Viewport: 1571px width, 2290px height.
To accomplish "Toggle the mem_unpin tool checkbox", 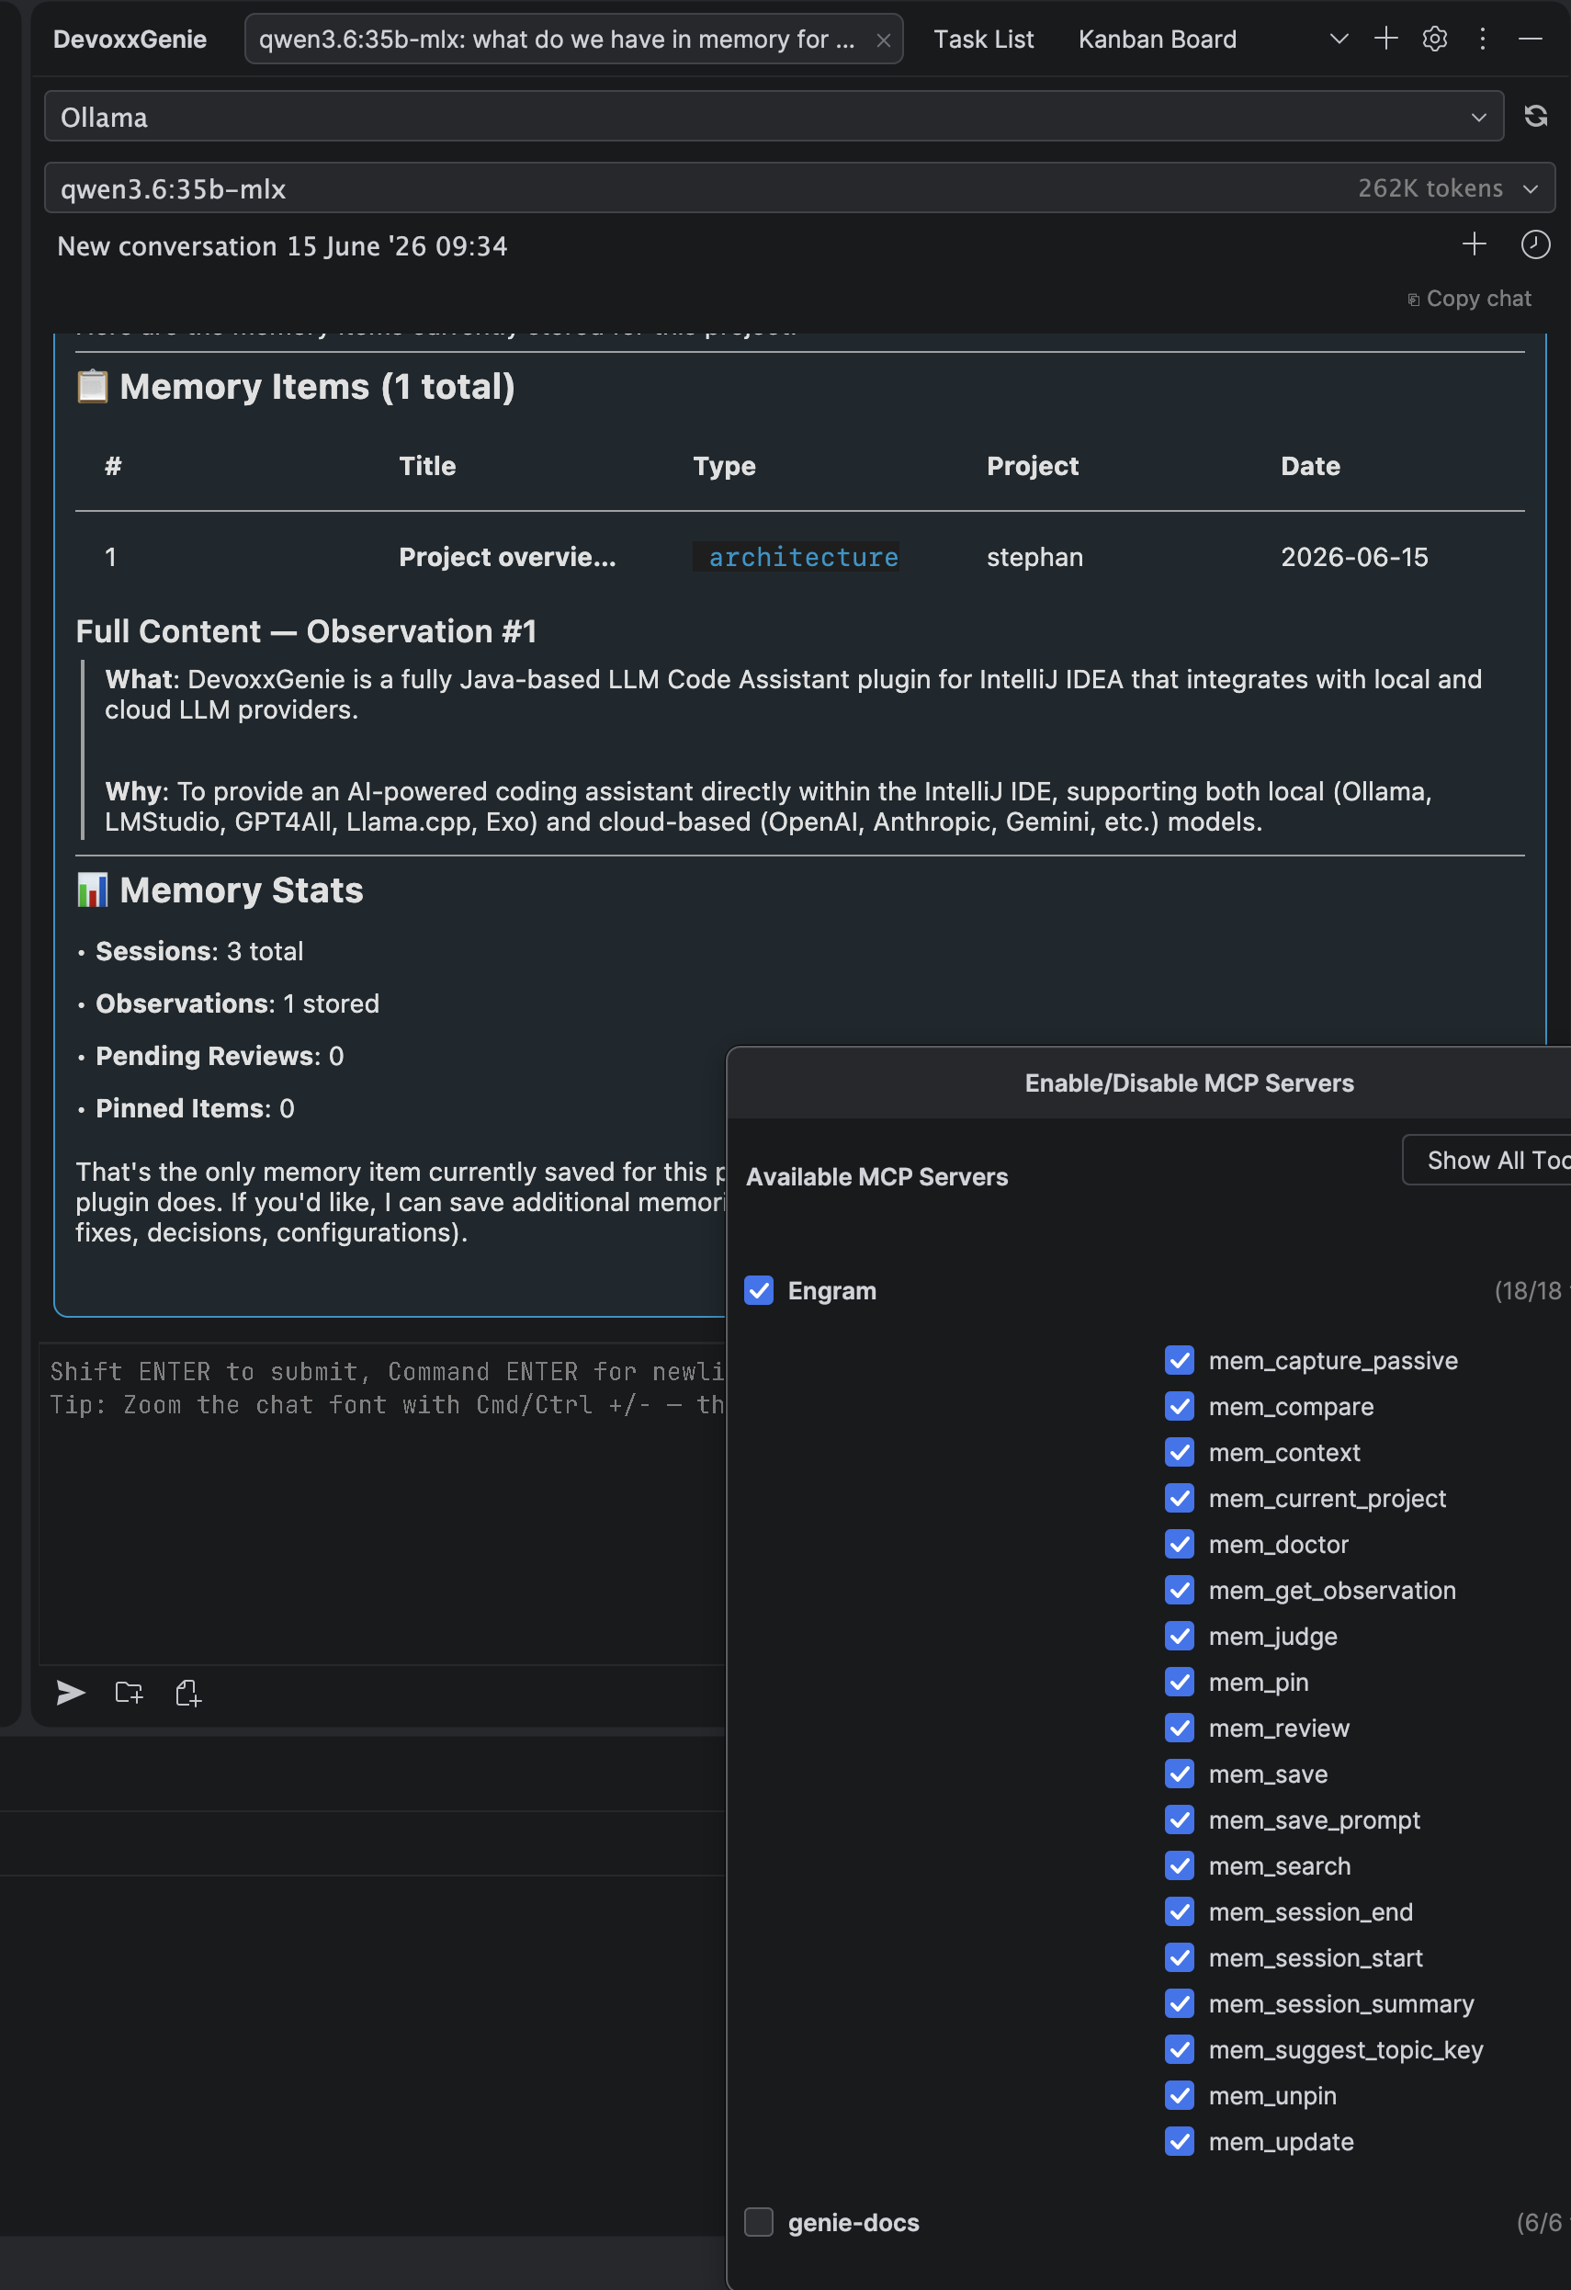I will [x=1179, y=2096].
